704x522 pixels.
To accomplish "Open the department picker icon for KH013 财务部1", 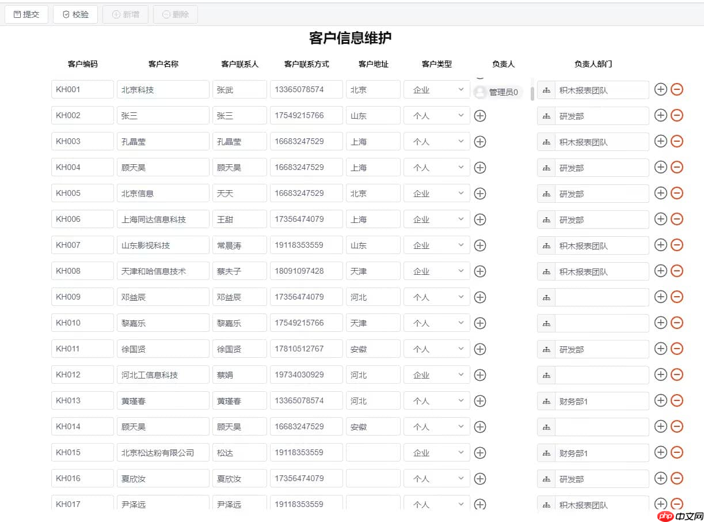I will point(546,400).
